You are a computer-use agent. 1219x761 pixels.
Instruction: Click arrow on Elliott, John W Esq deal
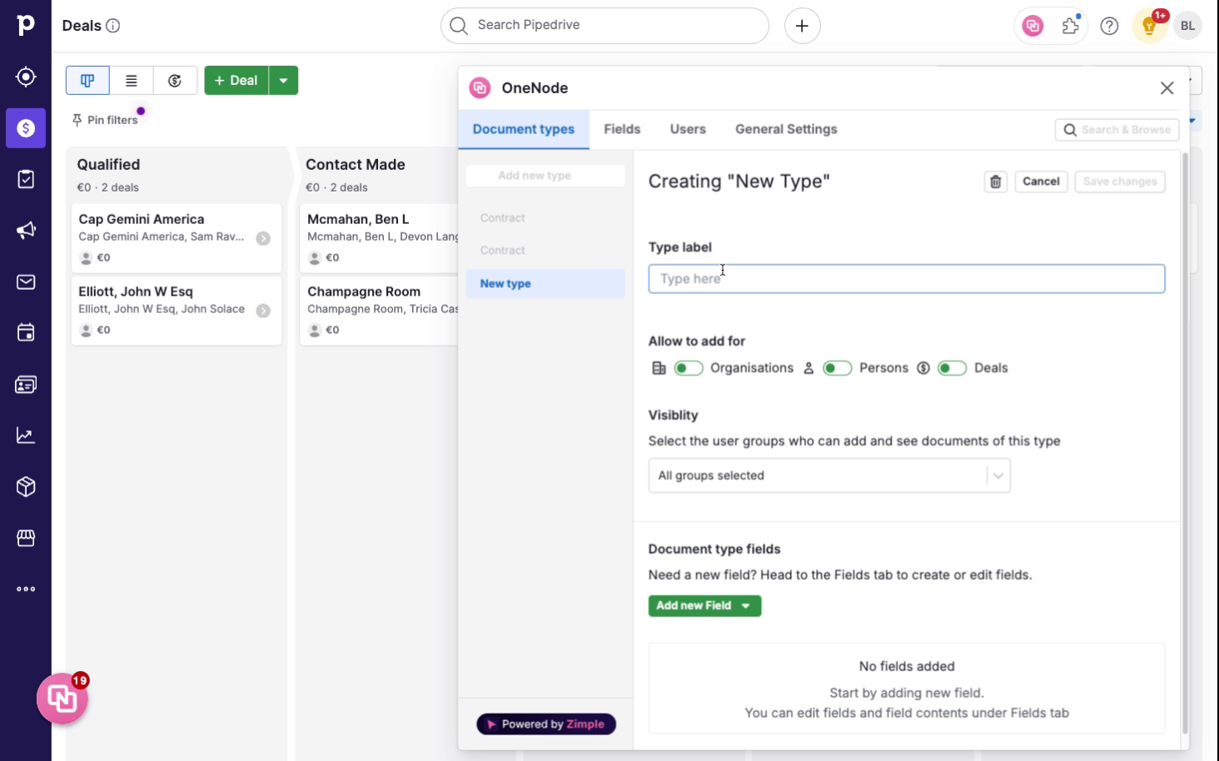tap(263, 311)
